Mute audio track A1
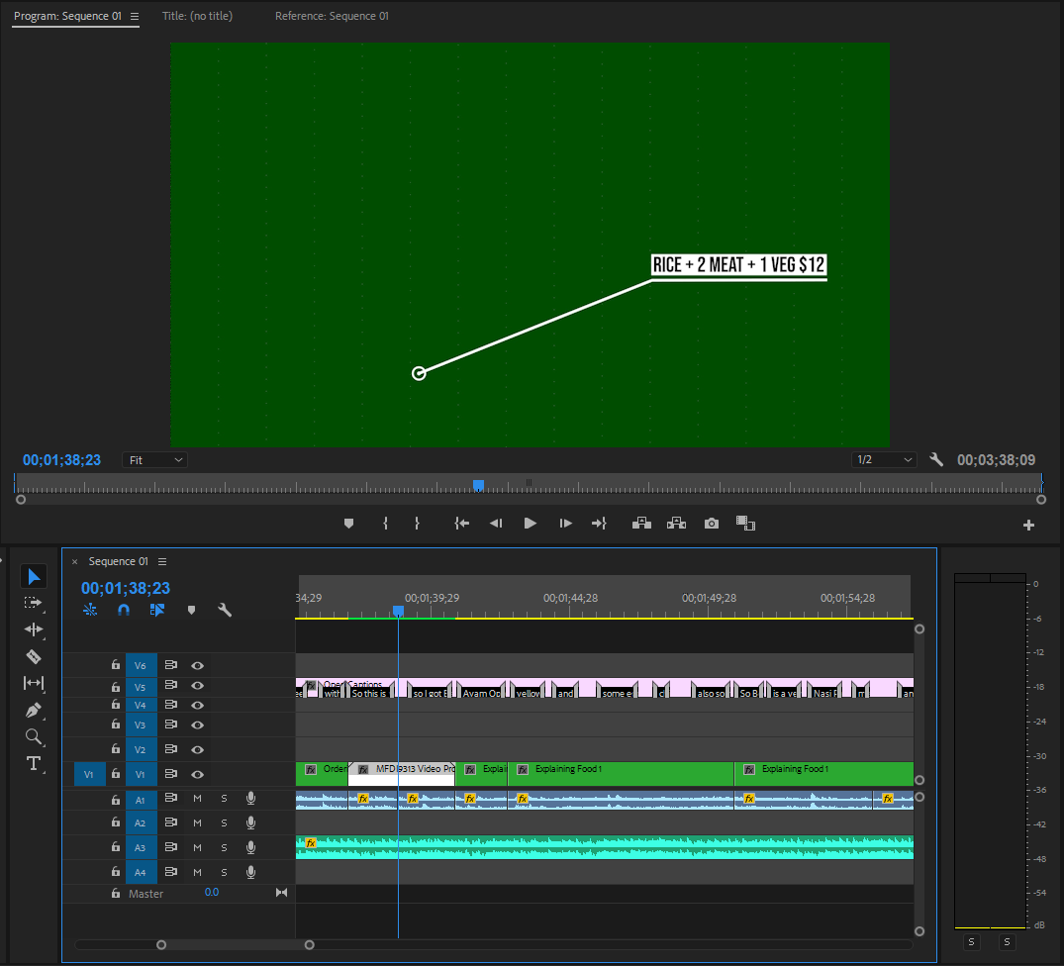1064x966 pixels. [198, 799]
